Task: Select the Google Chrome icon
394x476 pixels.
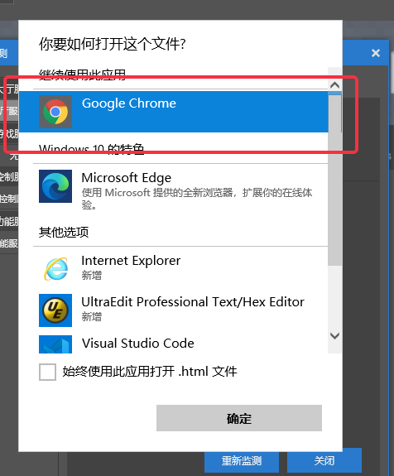Action: pos(55,112)
